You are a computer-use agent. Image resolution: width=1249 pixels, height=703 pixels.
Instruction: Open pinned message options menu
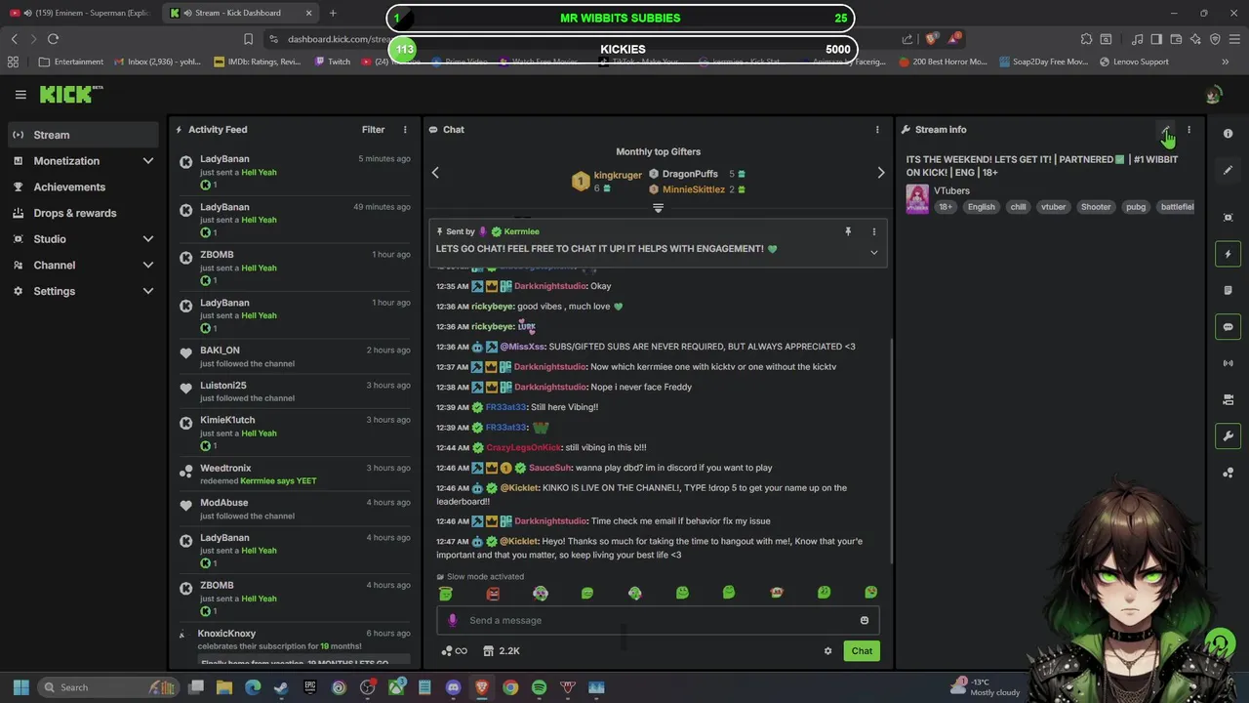(873, 231)
